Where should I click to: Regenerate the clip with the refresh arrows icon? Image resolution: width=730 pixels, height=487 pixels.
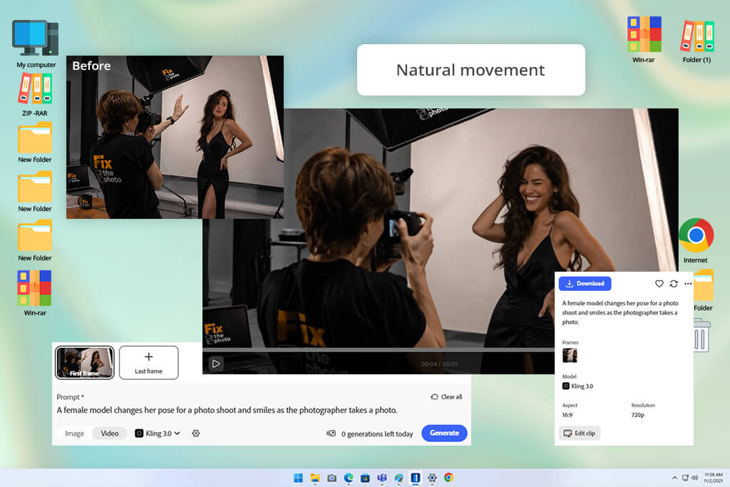(673, 284)
